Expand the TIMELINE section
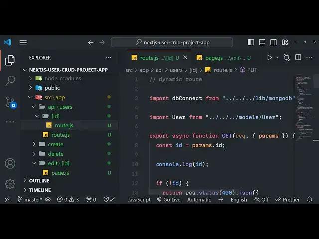Screen dimensions: 319x239 (69, 190)
